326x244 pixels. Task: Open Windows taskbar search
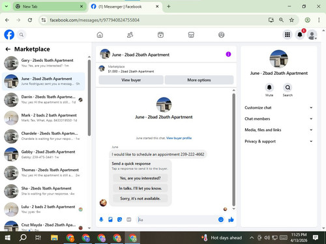23,237
